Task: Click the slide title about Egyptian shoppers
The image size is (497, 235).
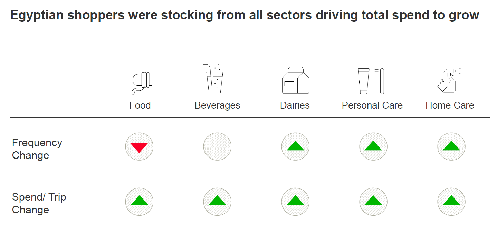Action: click(x=245, y=15)
